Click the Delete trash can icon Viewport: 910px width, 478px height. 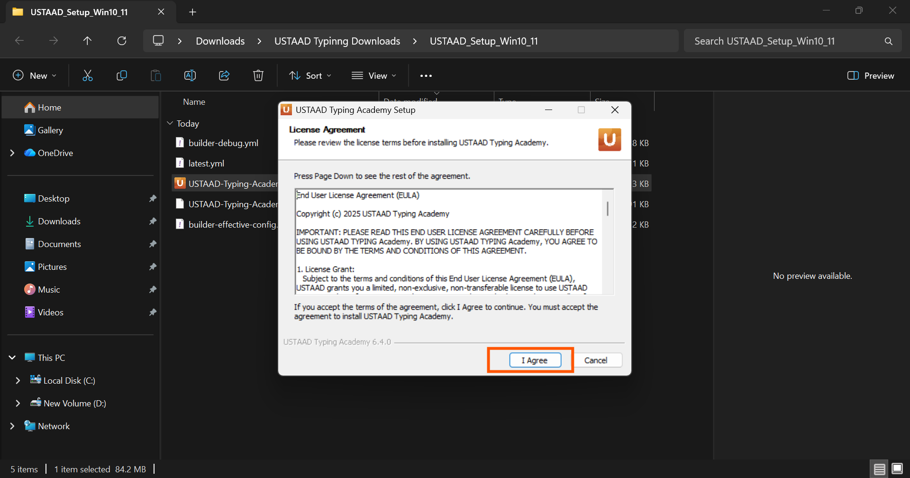pos(258,75)
